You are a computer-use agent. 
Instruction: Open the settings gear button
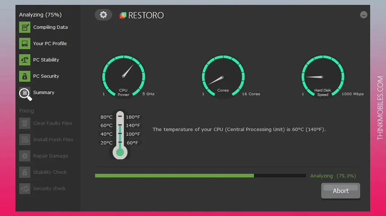click(x=103, y=15)
